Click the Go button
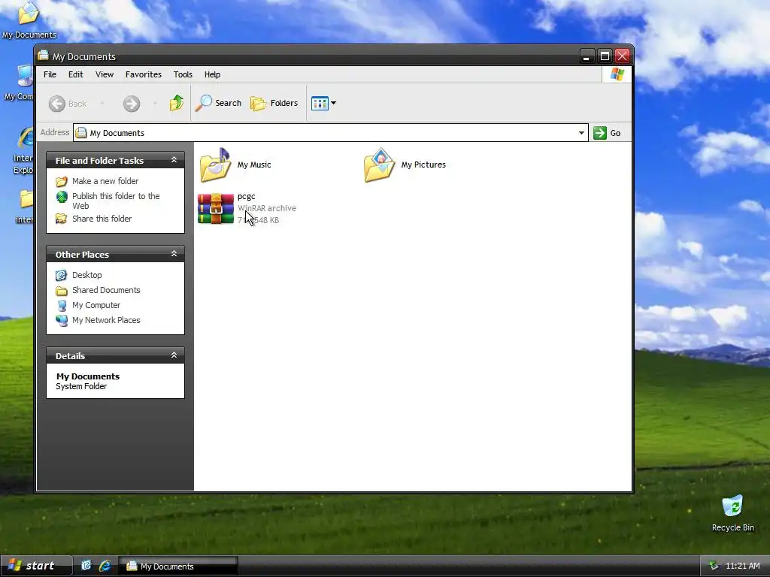This screenshot has height=577, width=770. pos(607,133)
